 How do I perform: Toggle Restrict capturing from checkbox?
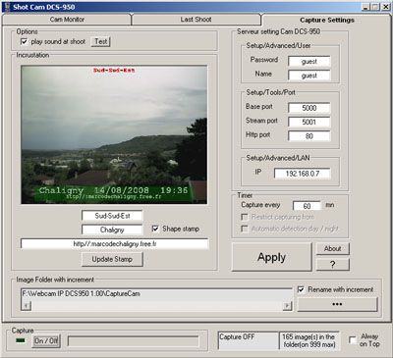[245, 217]
